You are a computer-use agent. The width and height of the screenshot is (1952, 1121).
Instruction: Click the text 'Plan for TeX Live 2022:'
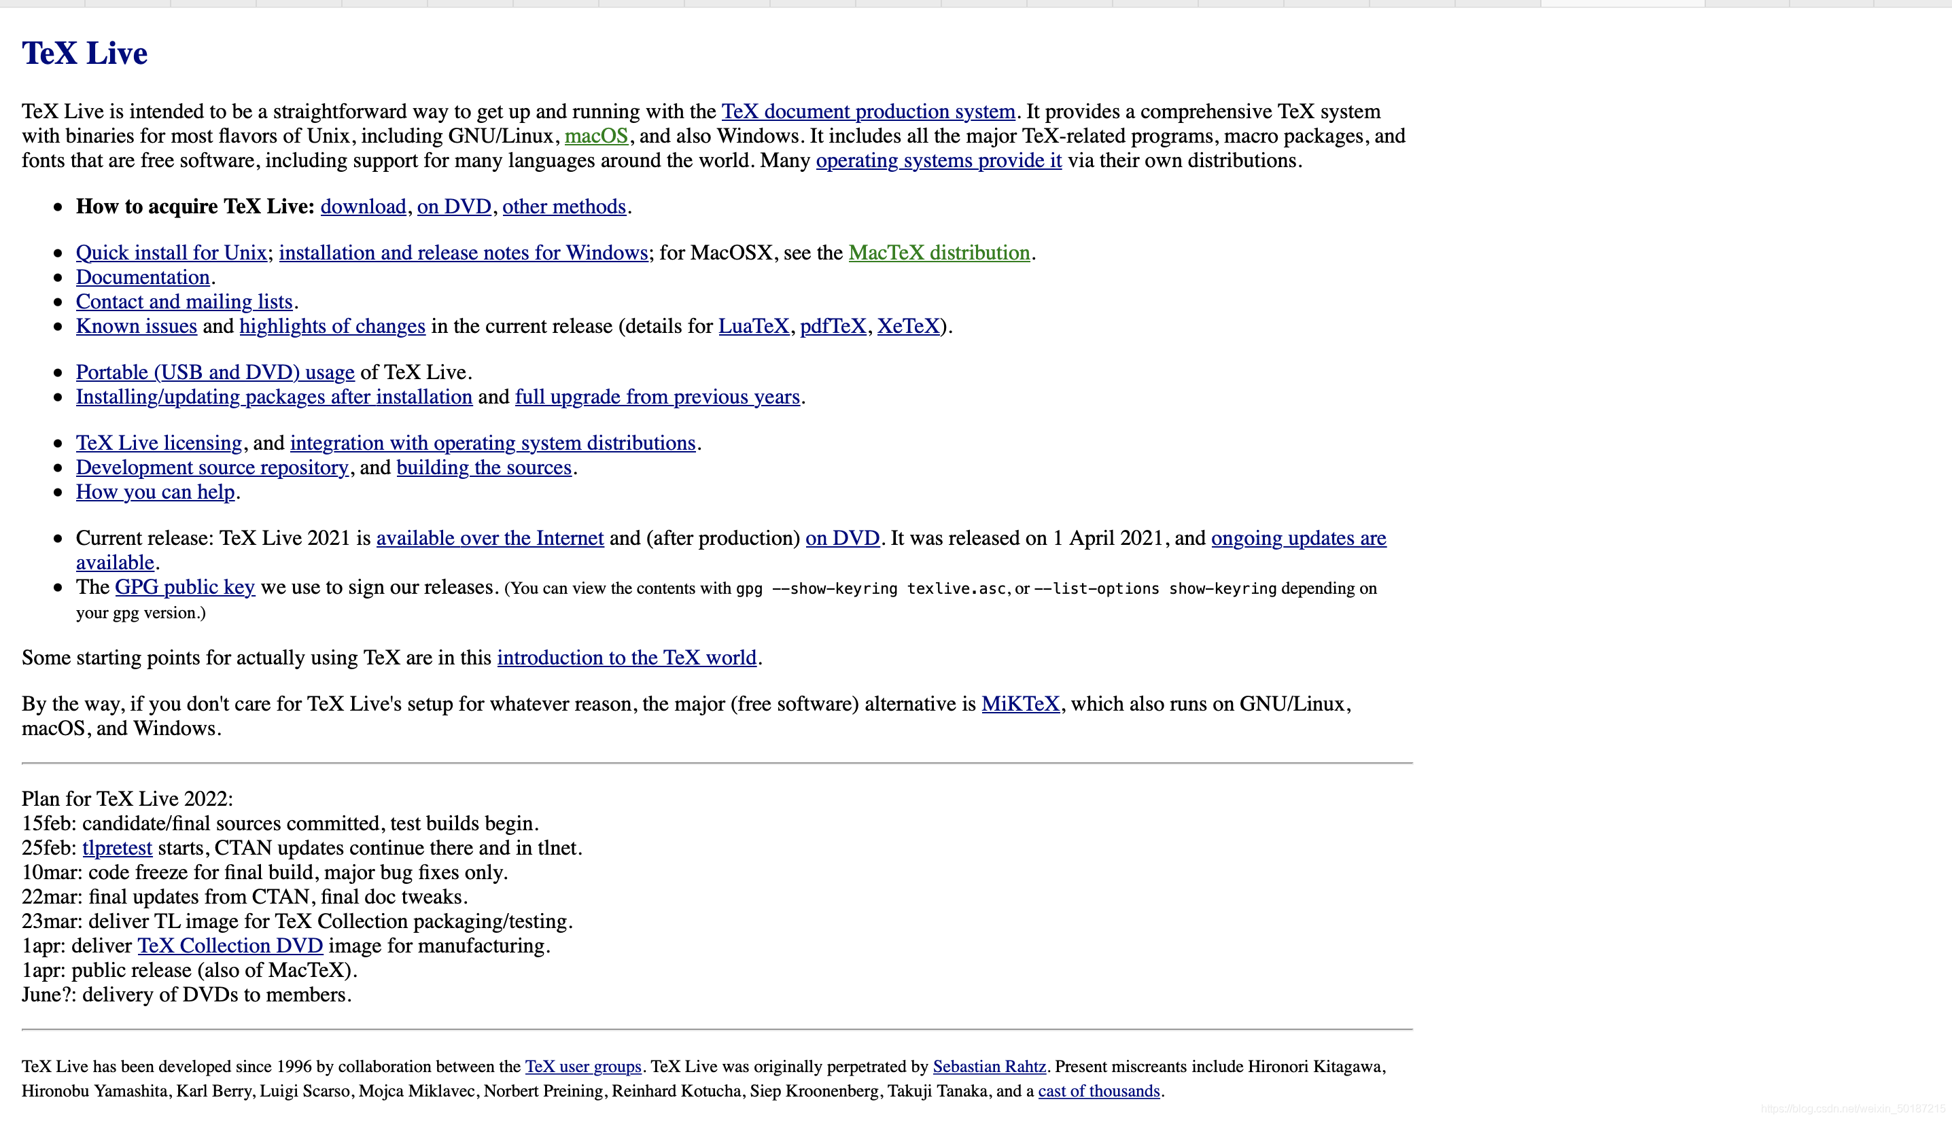[x=127, y=799]
